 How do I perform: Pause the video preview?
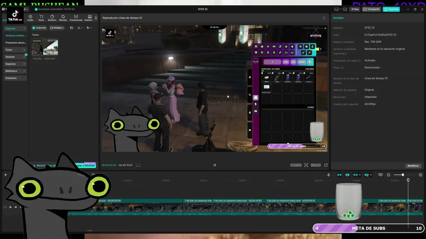click(215, 165)
